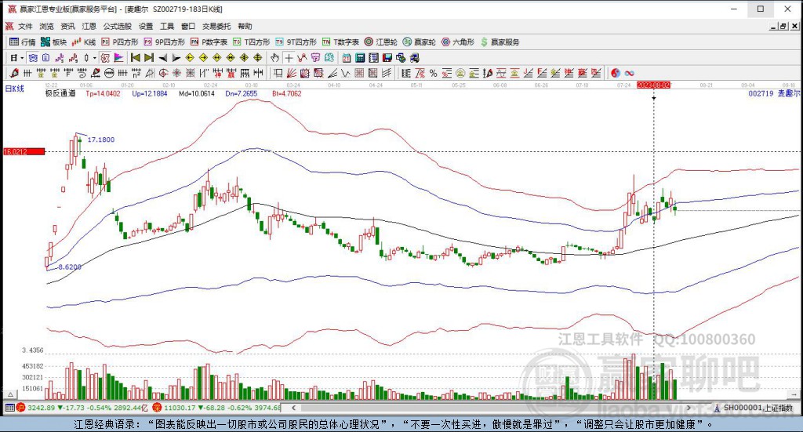Open the T四方形 tool
This screenshot has width=803, height=432.
pyautogui.click(x=251, y=42)
